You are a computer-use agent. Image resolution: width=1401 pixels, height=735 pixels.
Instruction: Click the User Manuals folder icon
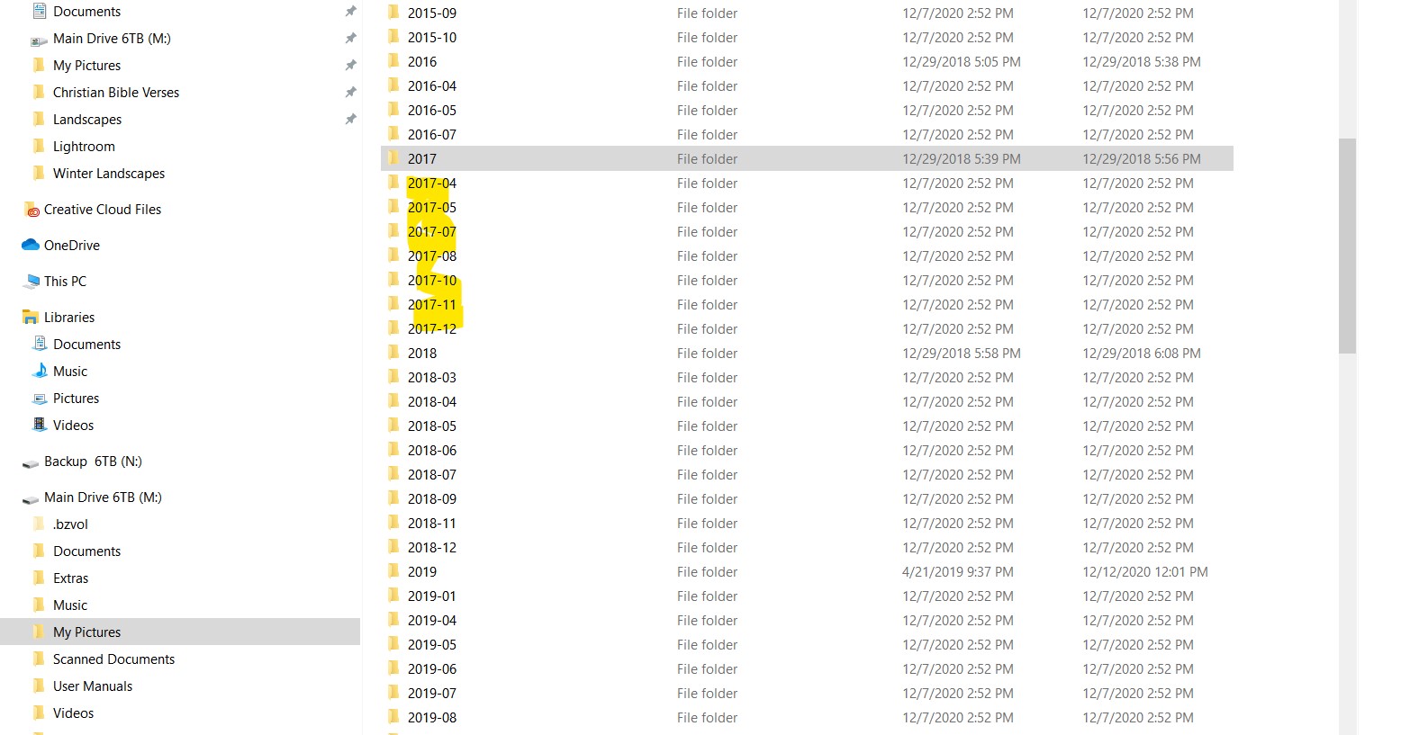pos(39,686)
